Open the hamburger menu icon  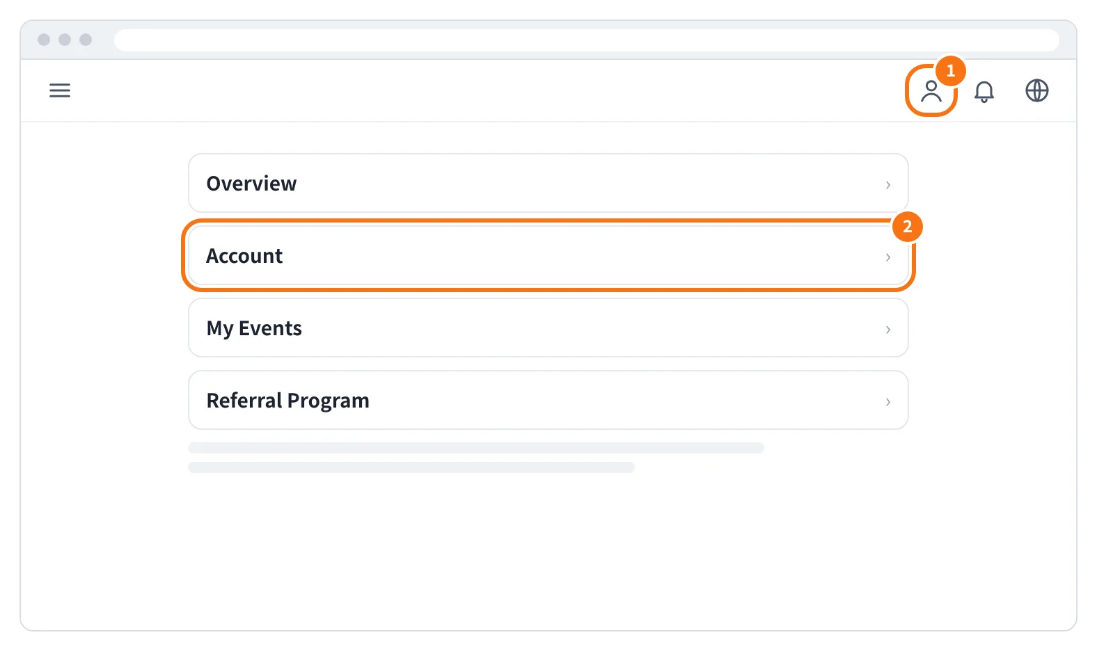click(60, 90)
